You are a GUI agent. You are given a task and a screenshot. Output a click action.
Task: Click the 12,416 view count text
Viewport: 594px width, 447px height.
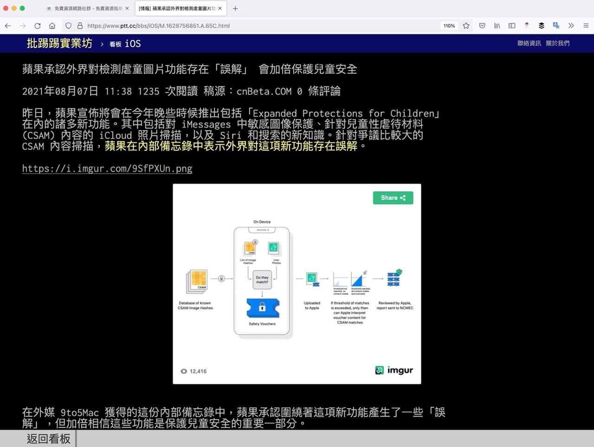[198, 371]
